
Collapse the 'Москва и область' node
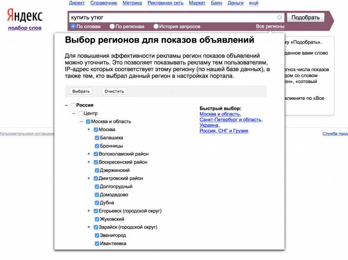(x=81, y=122)
